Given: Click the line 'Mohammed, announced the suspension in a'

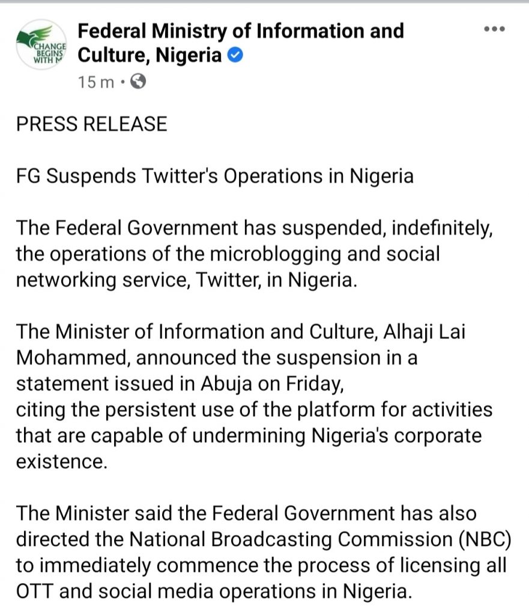Looking at the screenshot, I should coord(217,358).
